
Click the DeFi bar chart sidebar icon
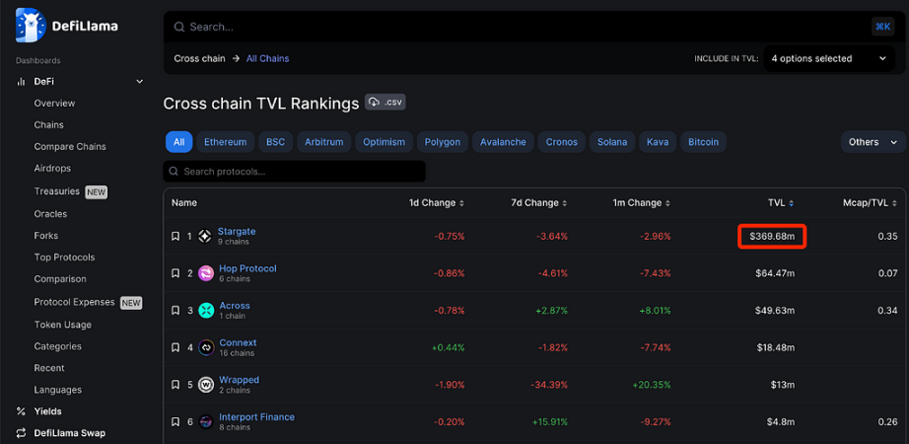[x=22, y=82]
